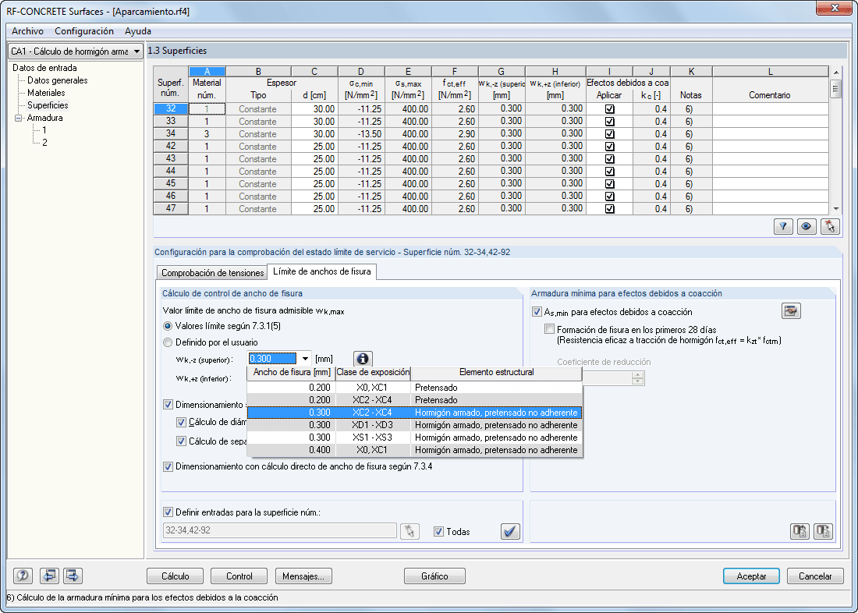Toggle 'Dimensionamiento con cálculo directo' checkbox
This screenshot has width=858, height=613.
(x=168, y=467)
